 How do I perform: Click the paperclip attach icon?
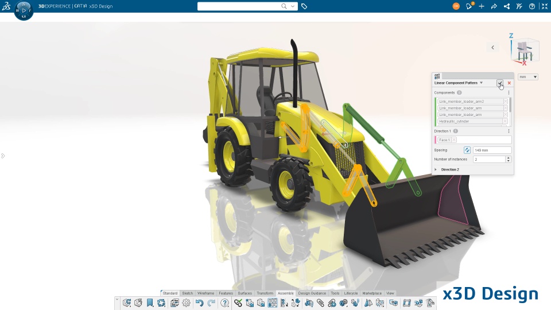click(x=320, y=303)
